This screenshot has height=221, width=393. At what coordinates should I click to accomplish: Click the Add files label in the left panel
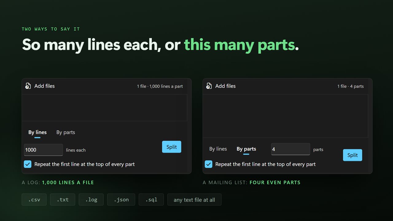click(x=45, y=86)
